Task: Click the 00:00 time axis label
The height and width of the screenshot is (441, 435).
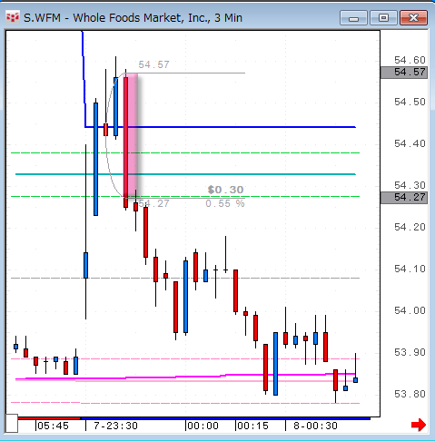Action: coord(203,426)
